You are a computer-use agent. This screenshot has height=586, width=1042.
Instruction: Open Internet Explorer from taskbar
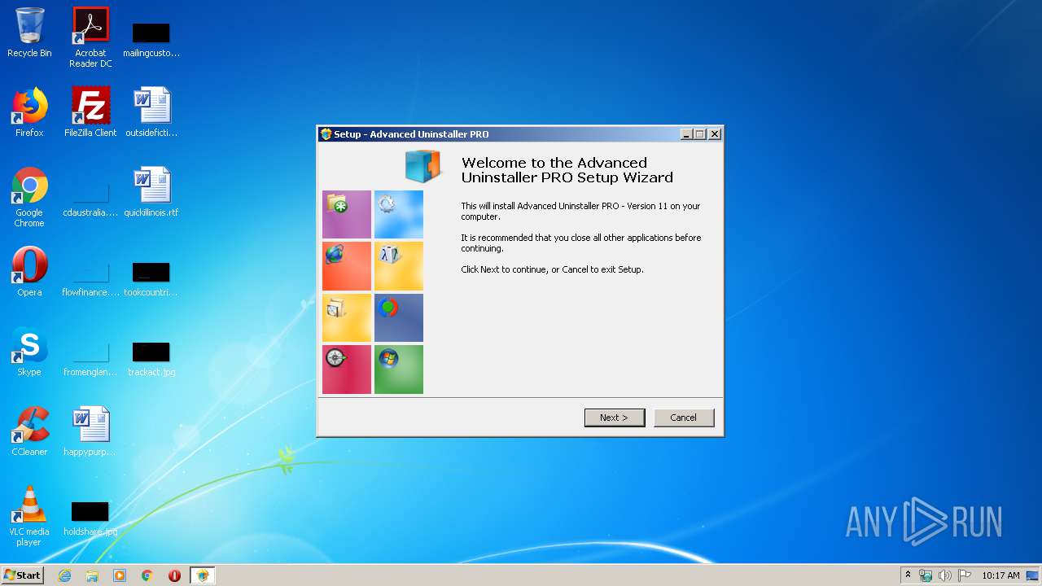(x=65, y=575)
